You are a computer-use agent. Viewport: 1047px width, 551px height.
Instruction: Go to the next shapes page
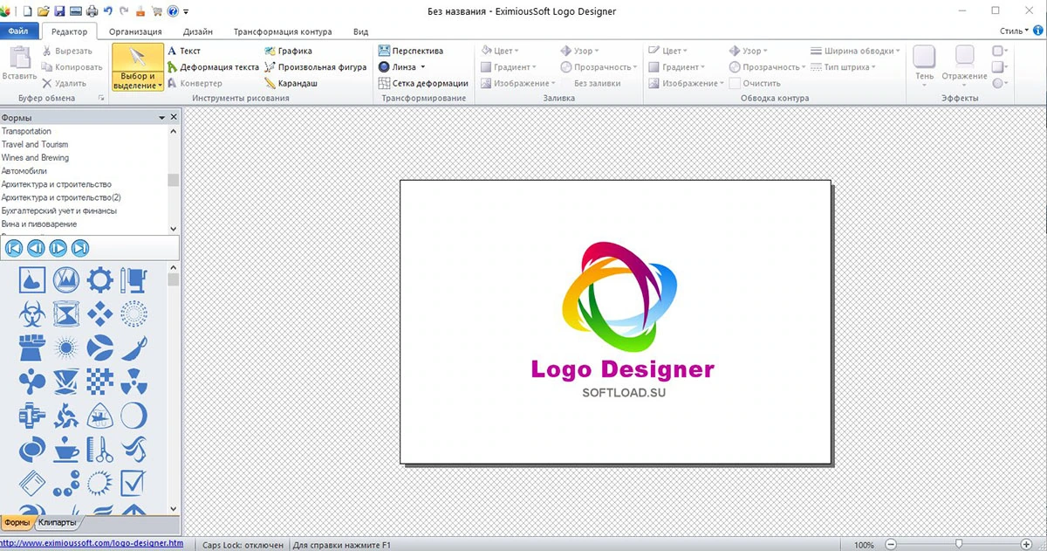[x=58, y=248]
